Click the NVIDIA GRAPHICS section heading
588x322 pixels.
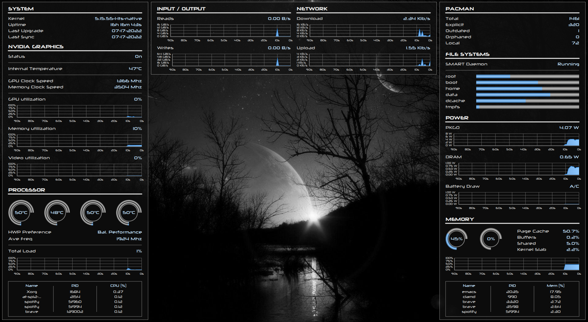click(x=36, y=47)
